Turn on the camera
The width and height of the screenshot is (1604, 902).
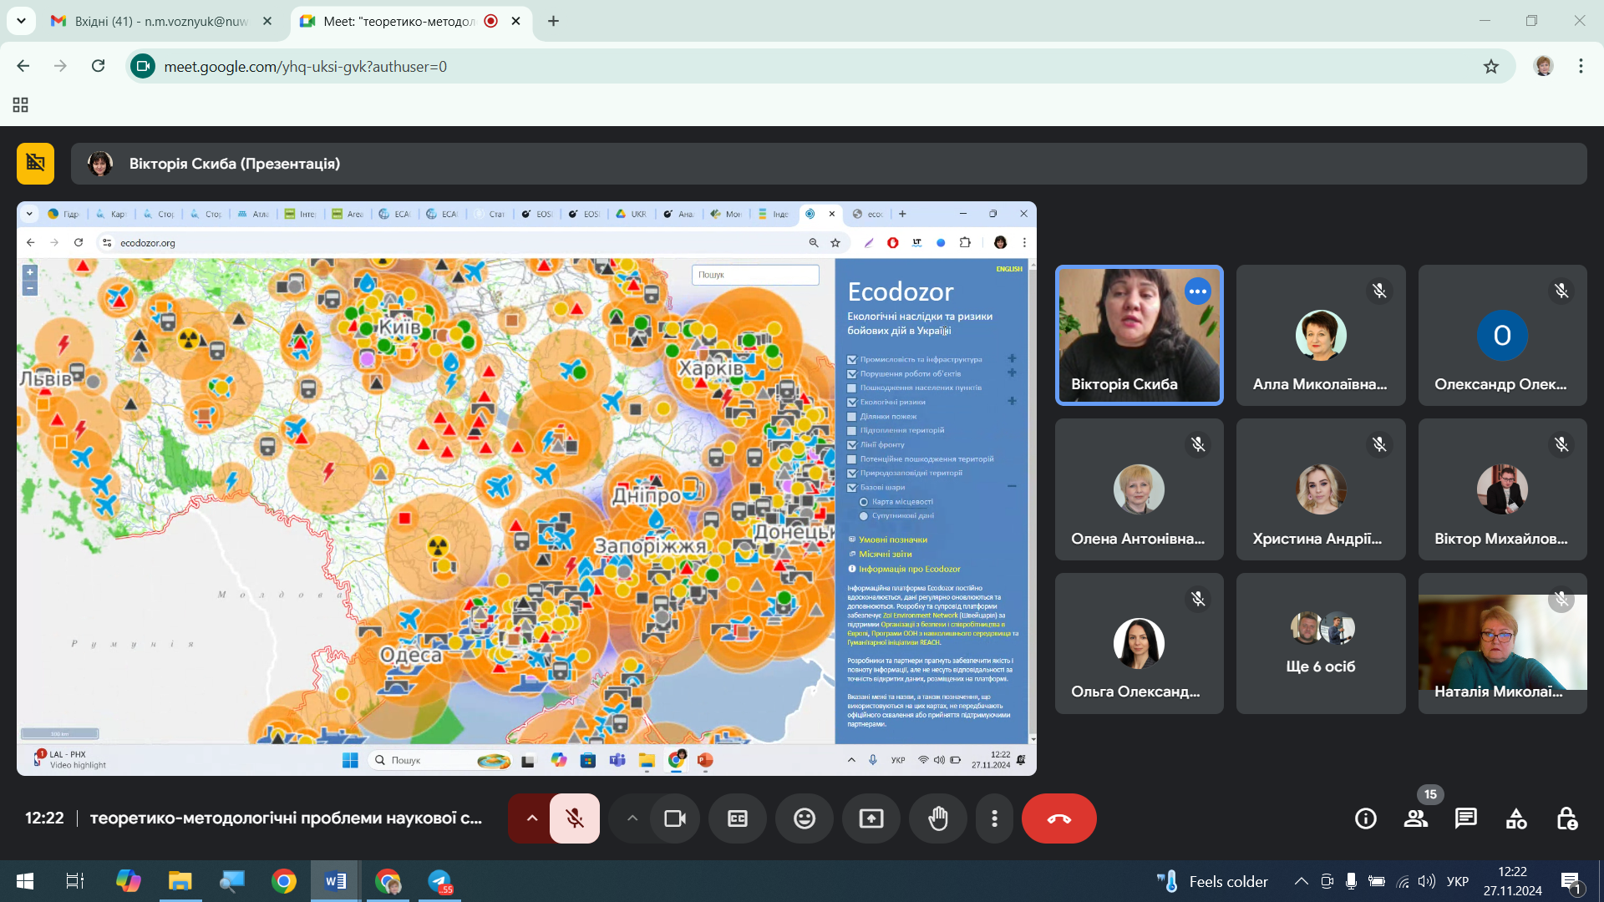pos(675,818)
